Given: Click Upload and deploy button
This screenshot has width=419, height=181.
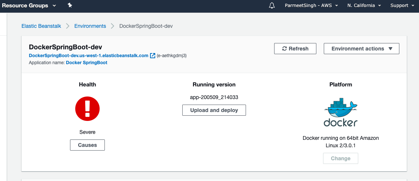Looking at the screenshot, I should click(x=214, y=110).
